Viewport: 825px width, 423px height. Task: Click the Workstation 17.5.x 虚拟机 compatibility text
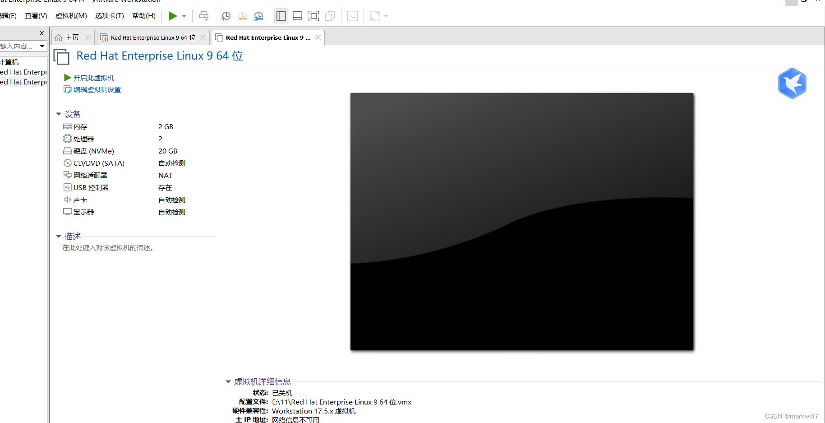[313, 411]
